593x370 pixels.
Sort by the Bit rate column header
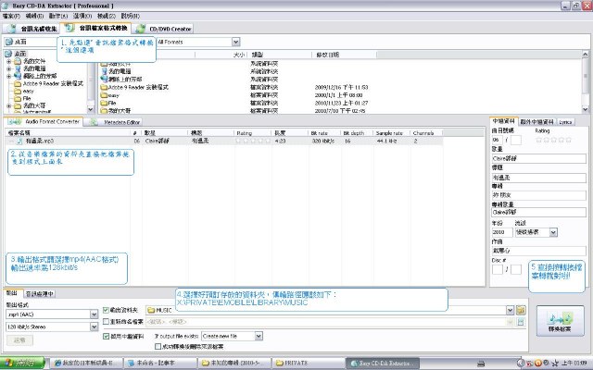coord(324,133)
